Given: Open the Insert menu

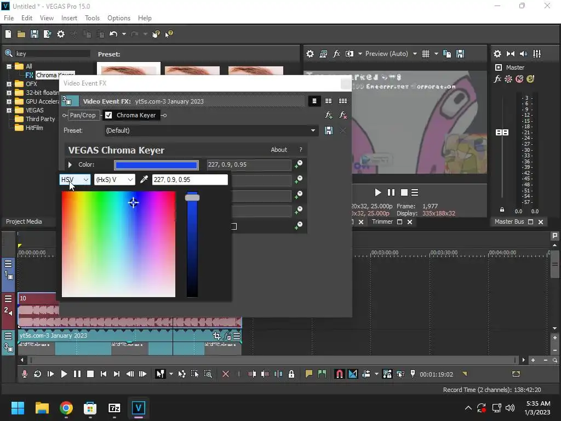Looking at the screenshot, I should pyautogui.click(x=69, y=18).
